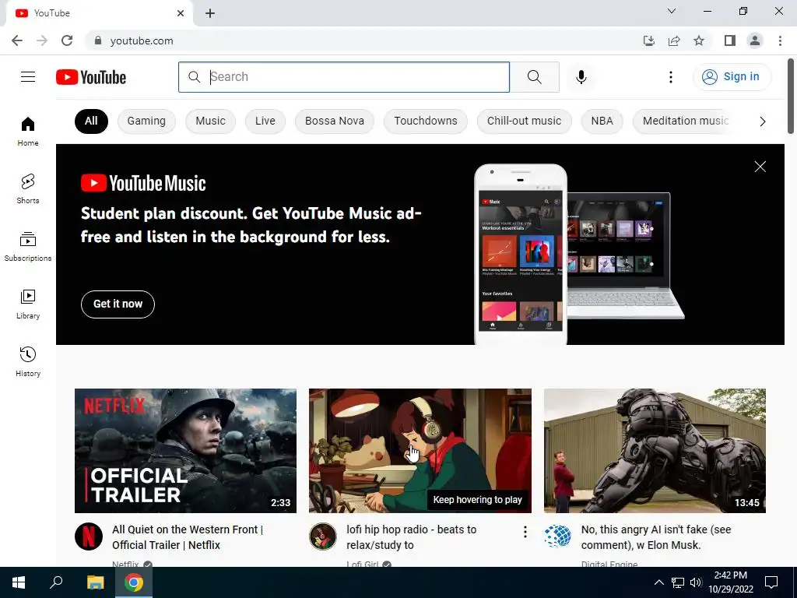
Task: Show hidden tray icons chevron
Action: 658,582
